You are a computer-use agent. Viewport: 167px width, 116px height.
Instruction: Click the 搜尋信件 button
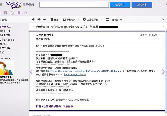point(120,5)
